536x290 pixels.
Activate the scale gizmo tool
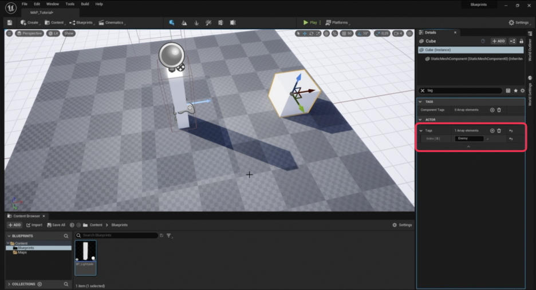click(x=318, y=34)
